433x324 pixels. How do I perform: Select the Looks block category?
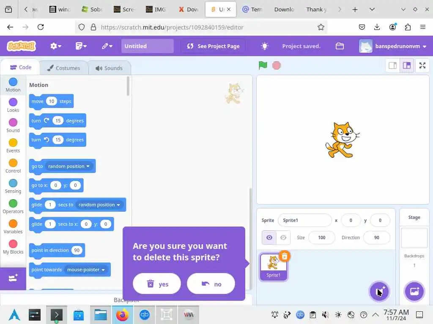[x=13, y=105]
